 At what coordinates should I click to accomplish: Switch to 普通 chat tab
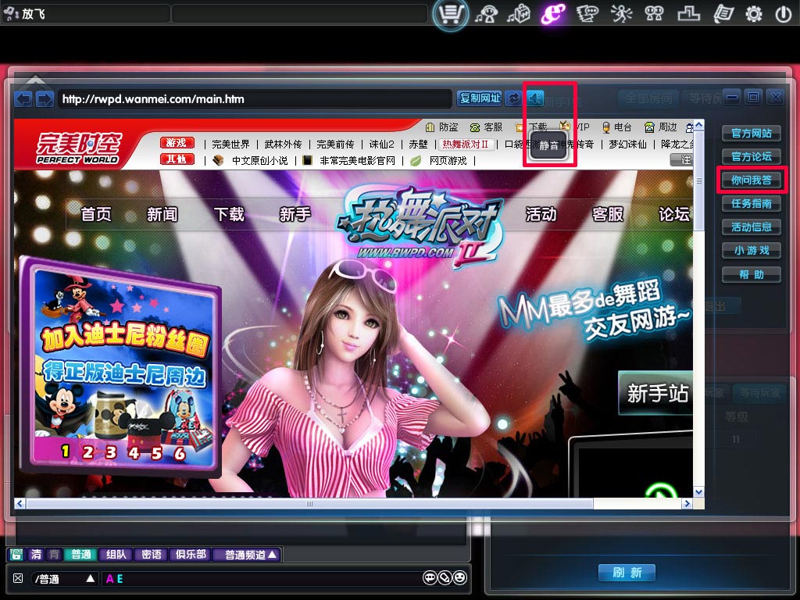[x=80, y=554]
